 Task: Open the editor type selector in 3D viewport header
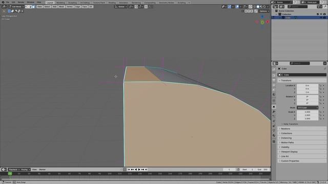(4, 7)
